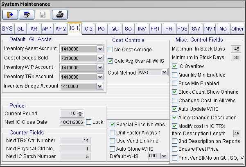Enable the Unit Factor Always 1 checkbox

112,133
